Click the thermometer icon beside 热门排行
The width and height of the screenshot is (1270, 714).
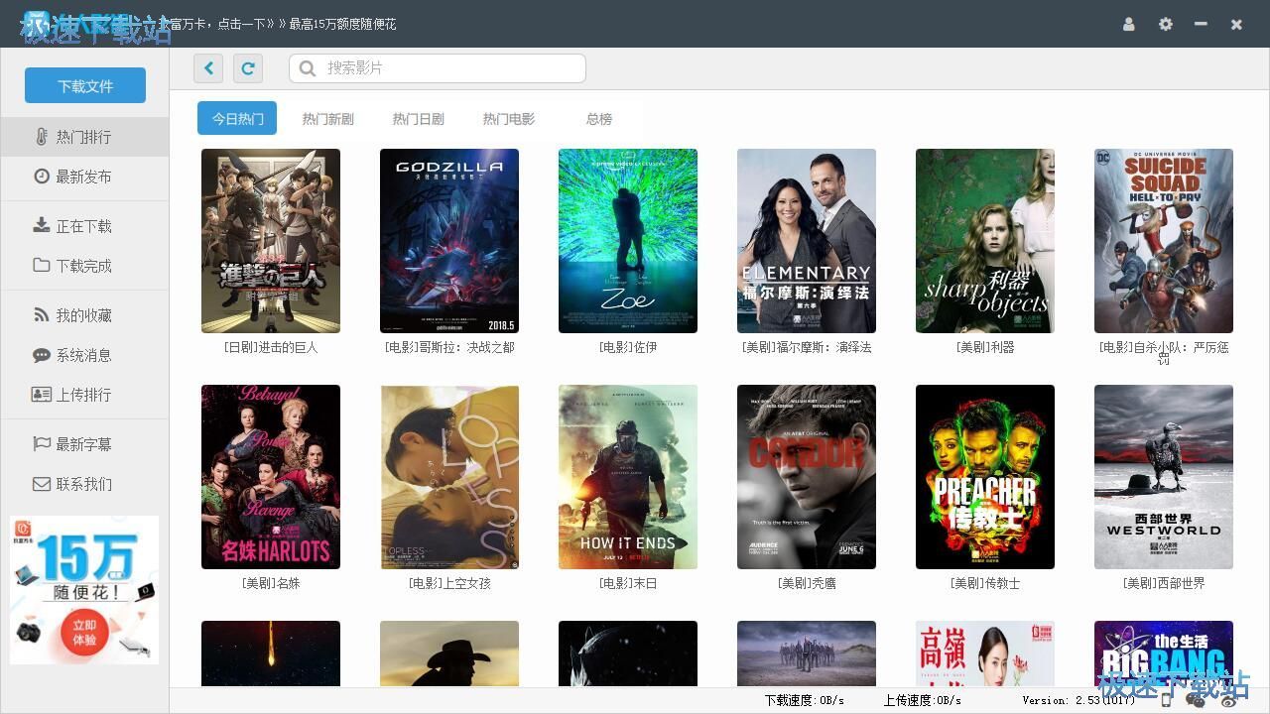coord(42,137)
